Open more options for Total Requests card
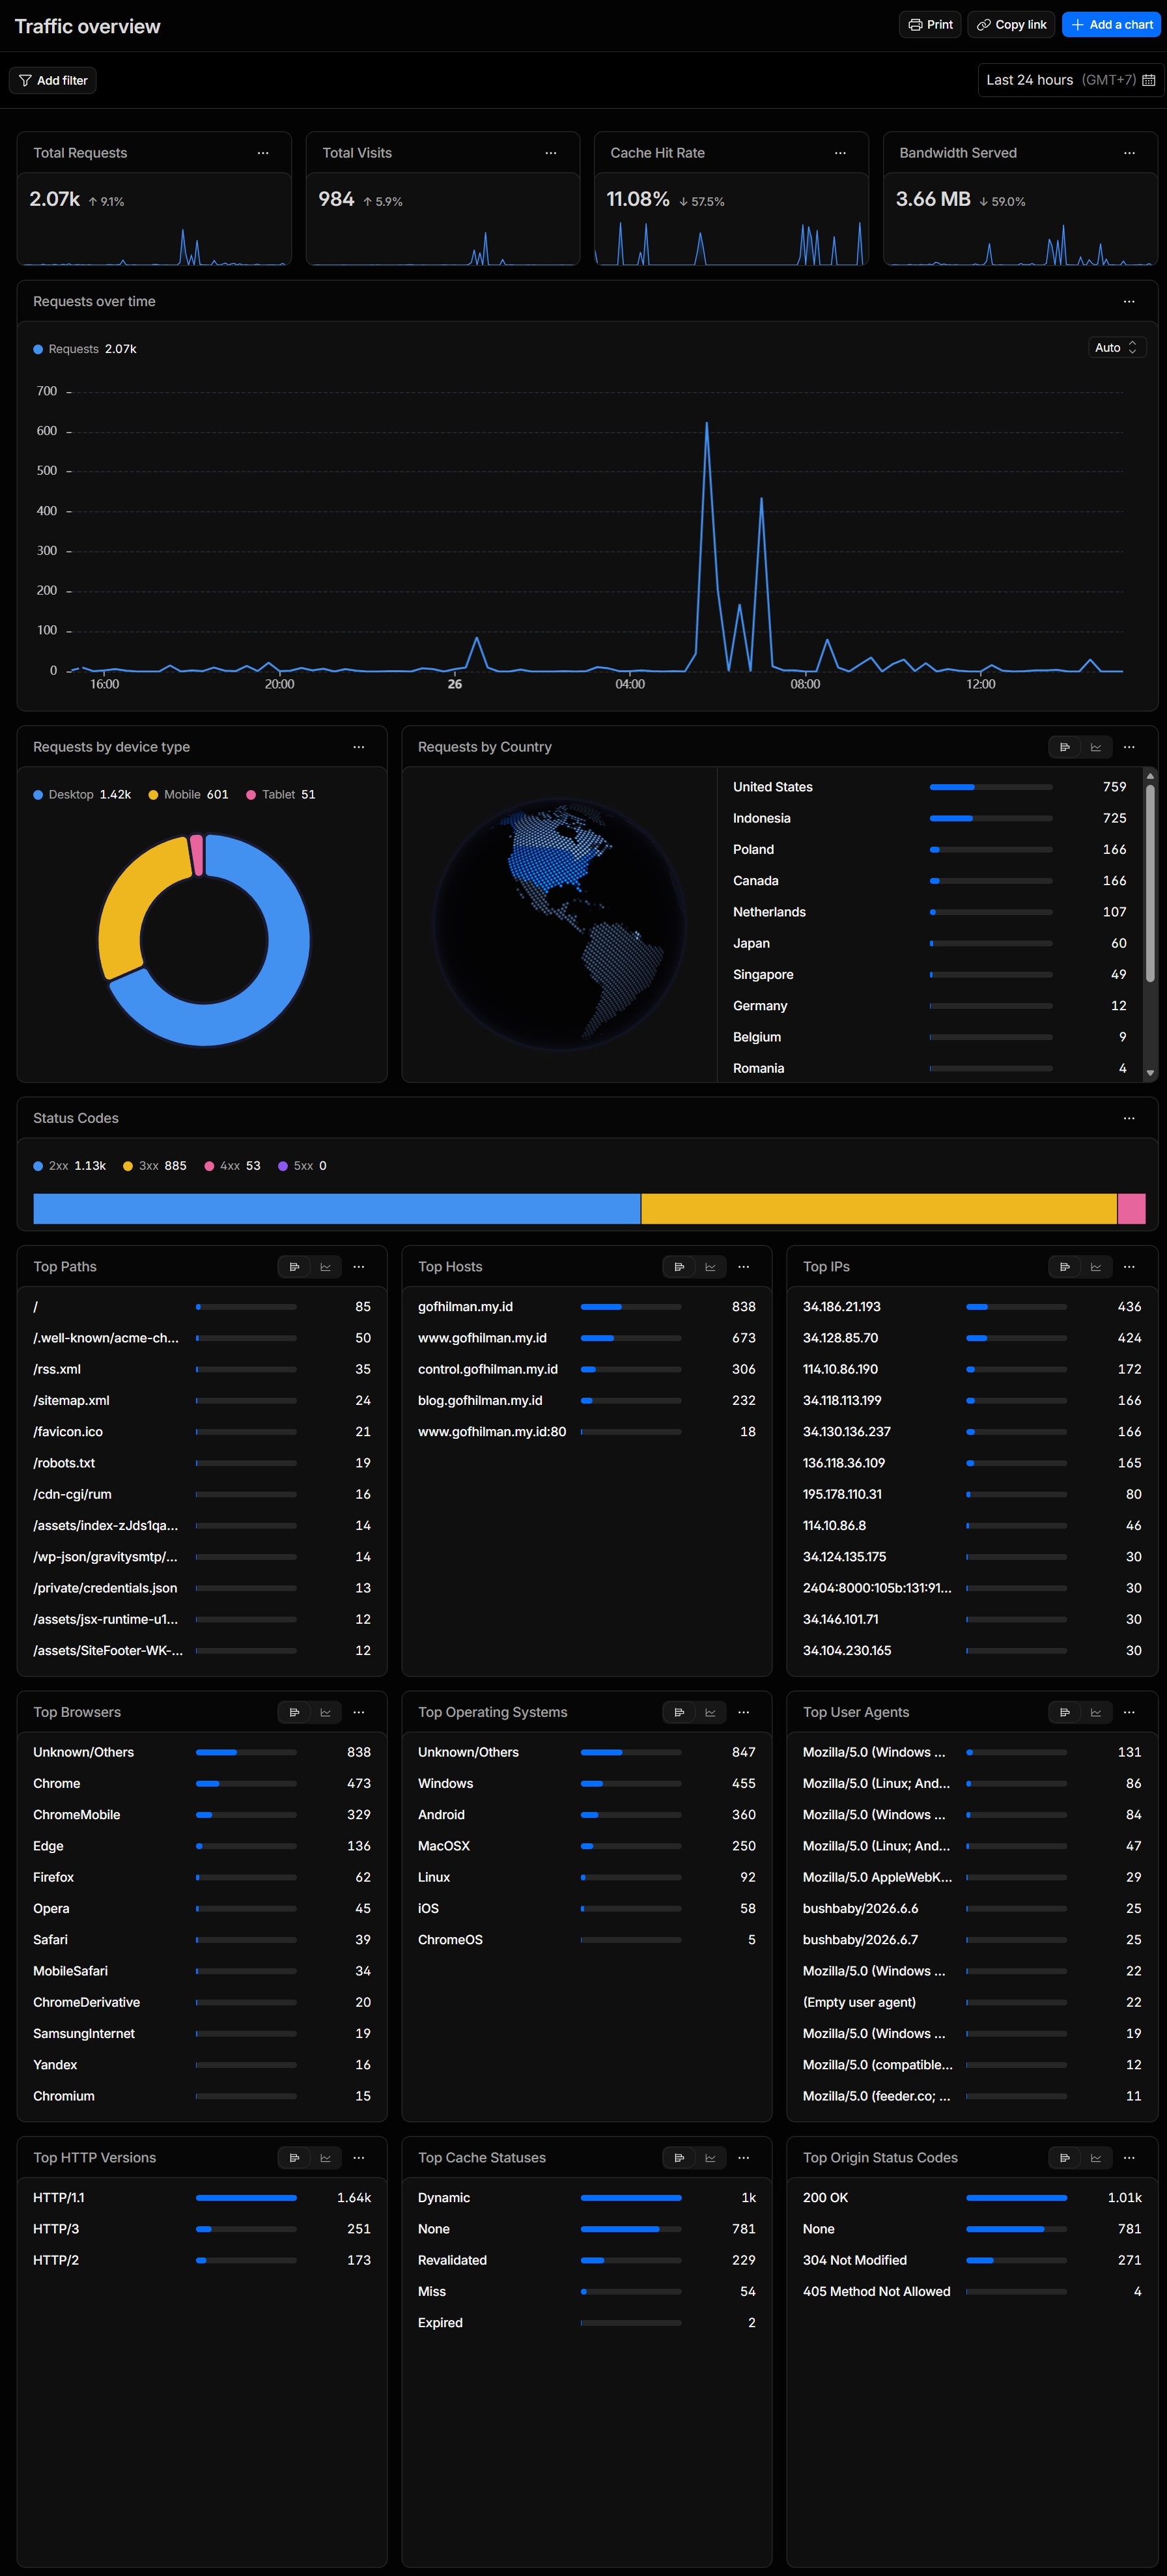The image size is (1167, 2576). point(263,153)
